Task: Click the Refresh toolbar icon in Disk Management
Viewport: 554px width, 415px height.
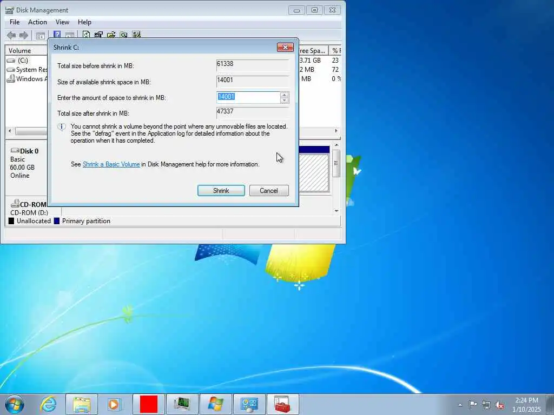Action: (x=86, y=35)
